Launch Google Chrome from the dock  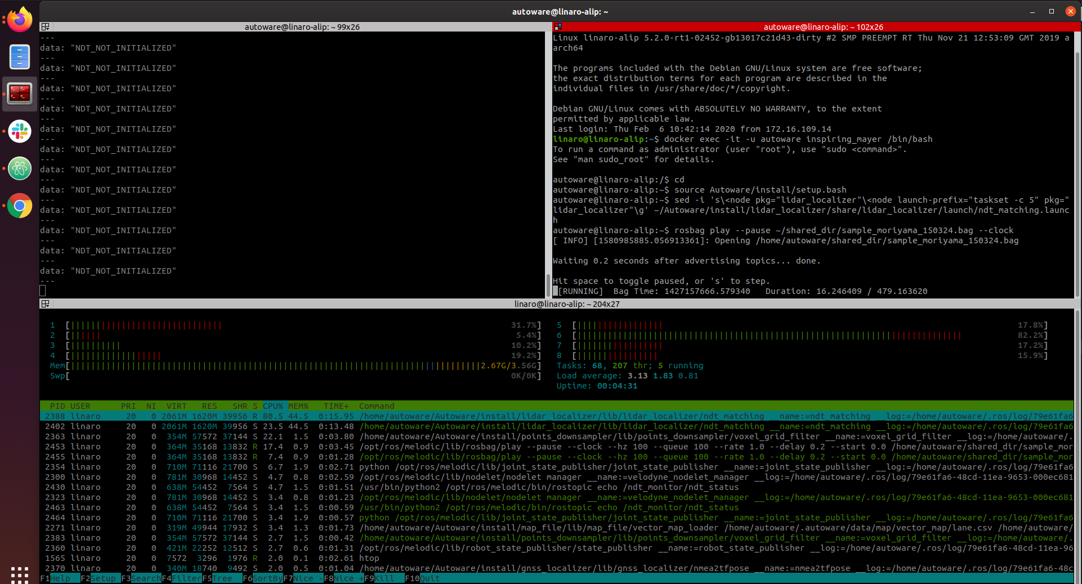point(20,206)
